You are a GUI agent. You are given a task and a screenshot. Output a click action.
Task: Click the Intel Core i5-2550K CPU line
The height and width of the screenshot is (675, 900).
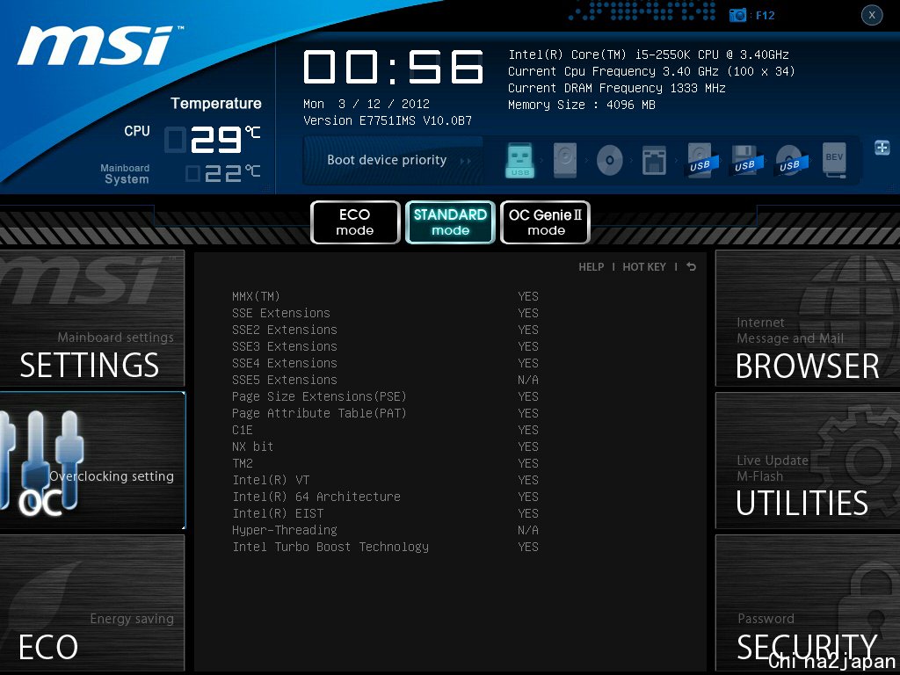(x=649, y=54)
